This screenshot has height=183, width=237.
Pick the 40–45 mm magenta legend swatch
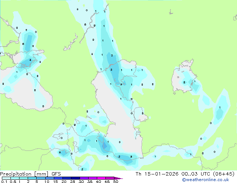[x=101, y=178]
